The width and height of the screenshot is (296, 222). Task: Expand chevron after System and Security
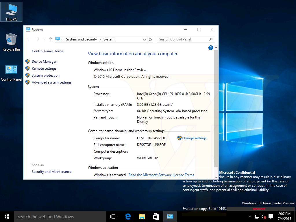click(100, 39)
